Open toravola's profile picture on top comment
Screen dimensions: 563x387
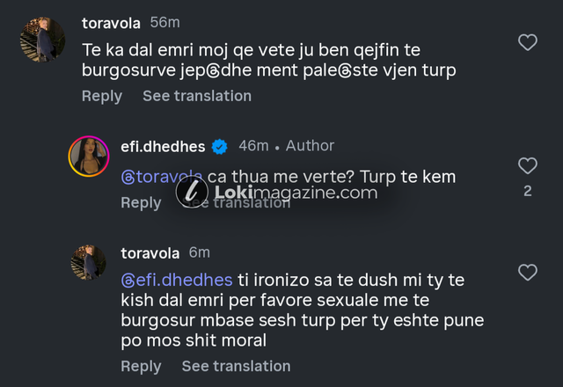[x=41, y=40]
